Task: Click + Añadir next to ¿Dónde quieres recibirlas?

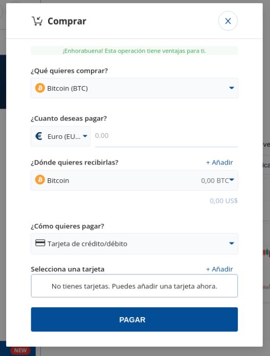Action: click(219, 162)
